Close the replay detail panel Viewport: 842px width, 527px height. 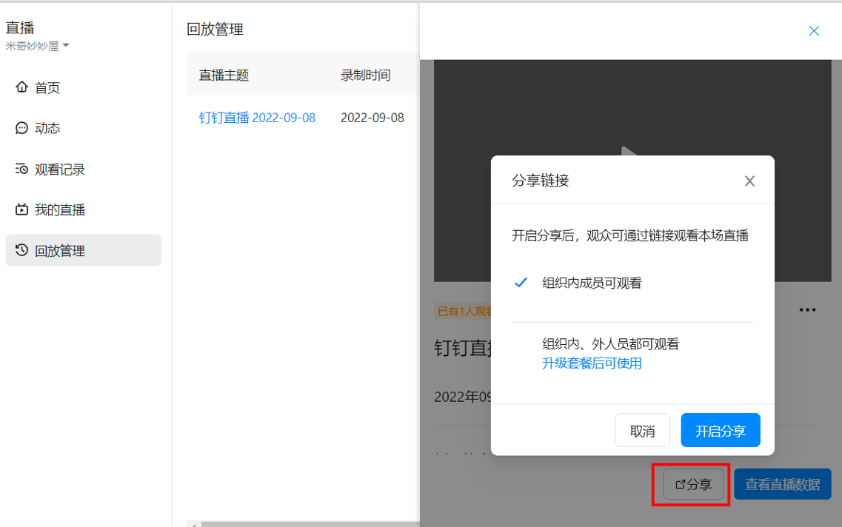pos(814,31)
